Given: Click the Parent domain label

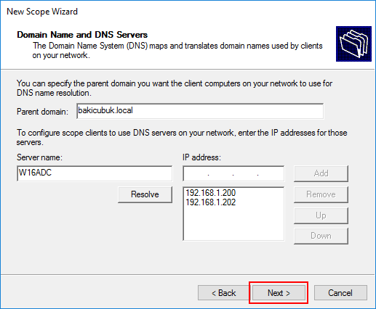Looking at the screenshot, I should tap(42, 112).
